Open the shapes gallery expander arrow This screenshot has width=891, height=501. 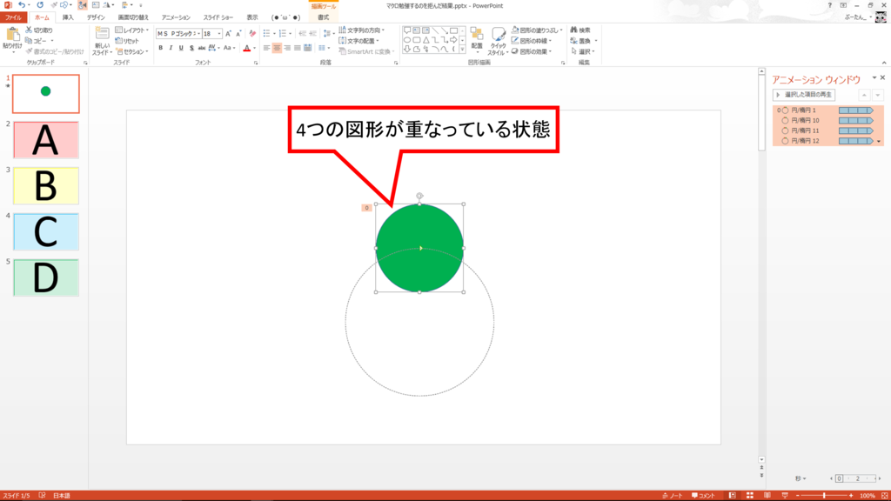tap(462, 49)
